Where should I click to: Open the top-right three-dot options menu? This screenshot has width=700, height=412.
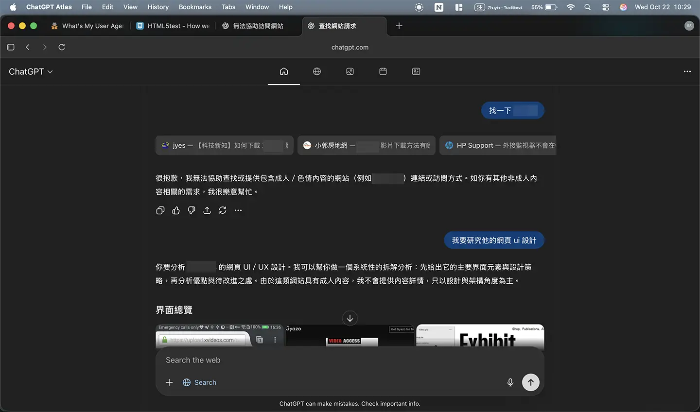point(687,71)
